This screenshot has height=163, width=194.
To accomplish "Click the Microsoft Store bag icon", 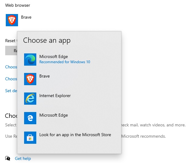I will point(30,138).
